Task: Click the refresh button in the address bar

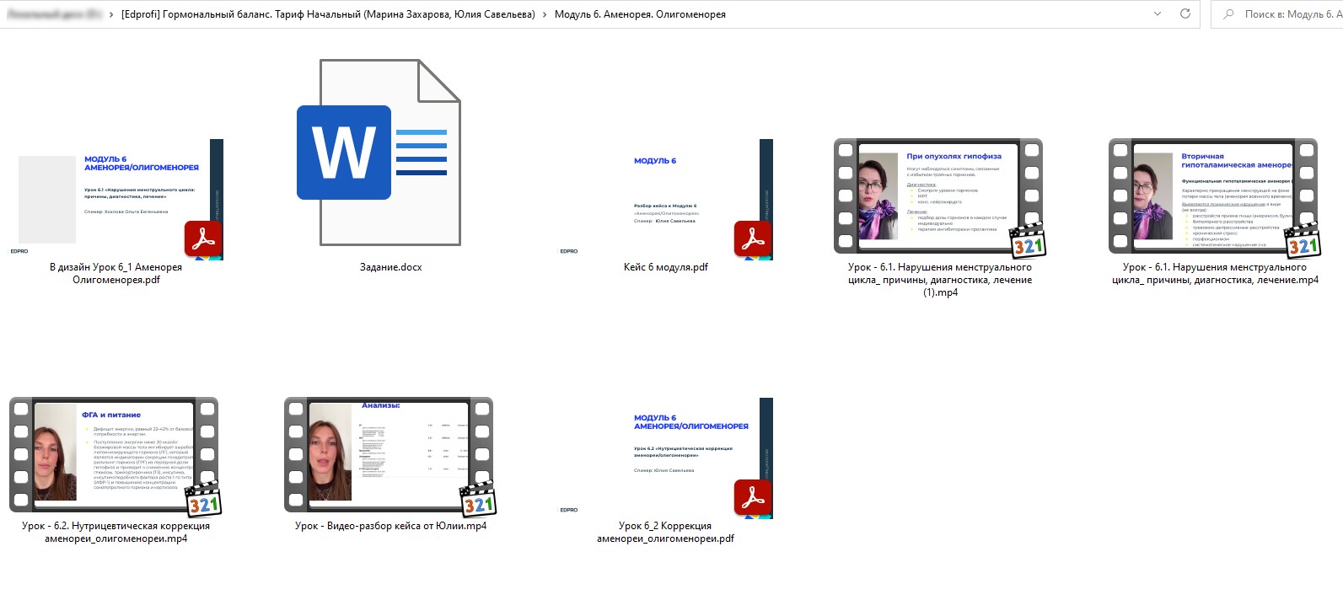Action: pyautogui.click(x=1185, y=13)
